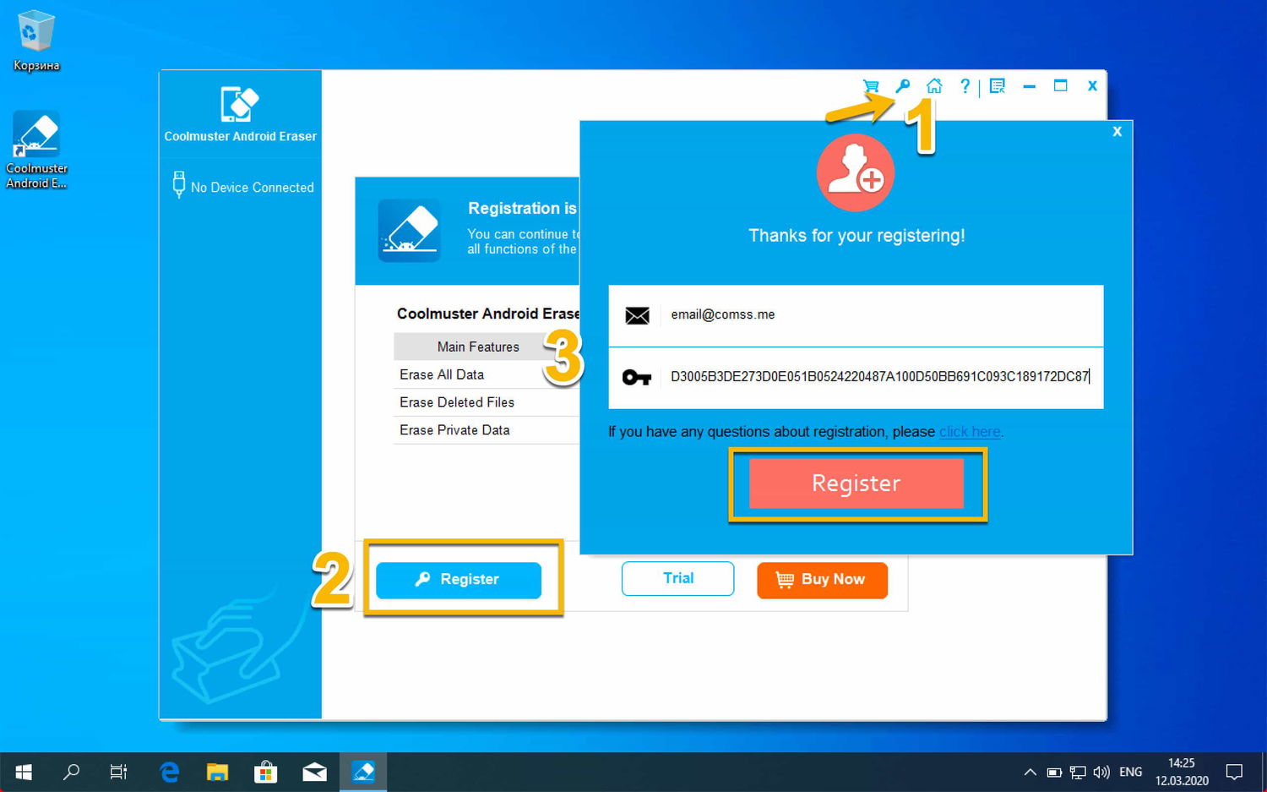Open the shopping cart icon in toolbar
This screenshot has height=792, width=1267.
pos(871,86)
